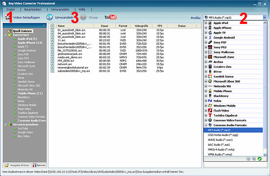Screen dimensions: 270x176
Task: Click the profile list scroll down arrow
Action: click(x=265, y=155)
